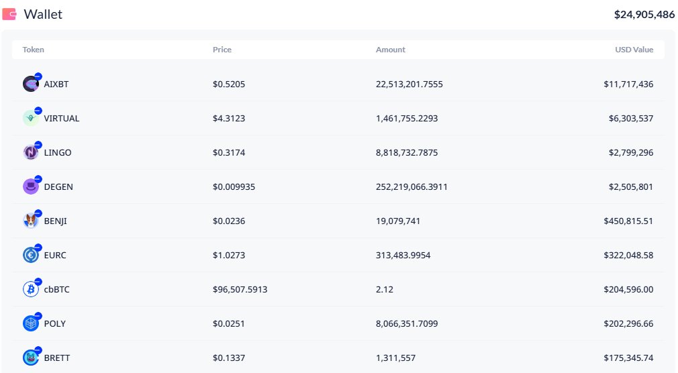Select the VIRTUAL price $4.3123
This screenshot has width=678, height=373.
229,119
